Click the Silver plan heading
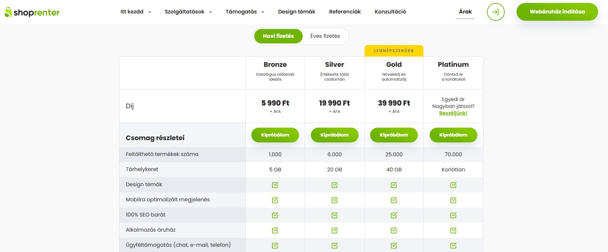608x252 pixels. (335, 64)
